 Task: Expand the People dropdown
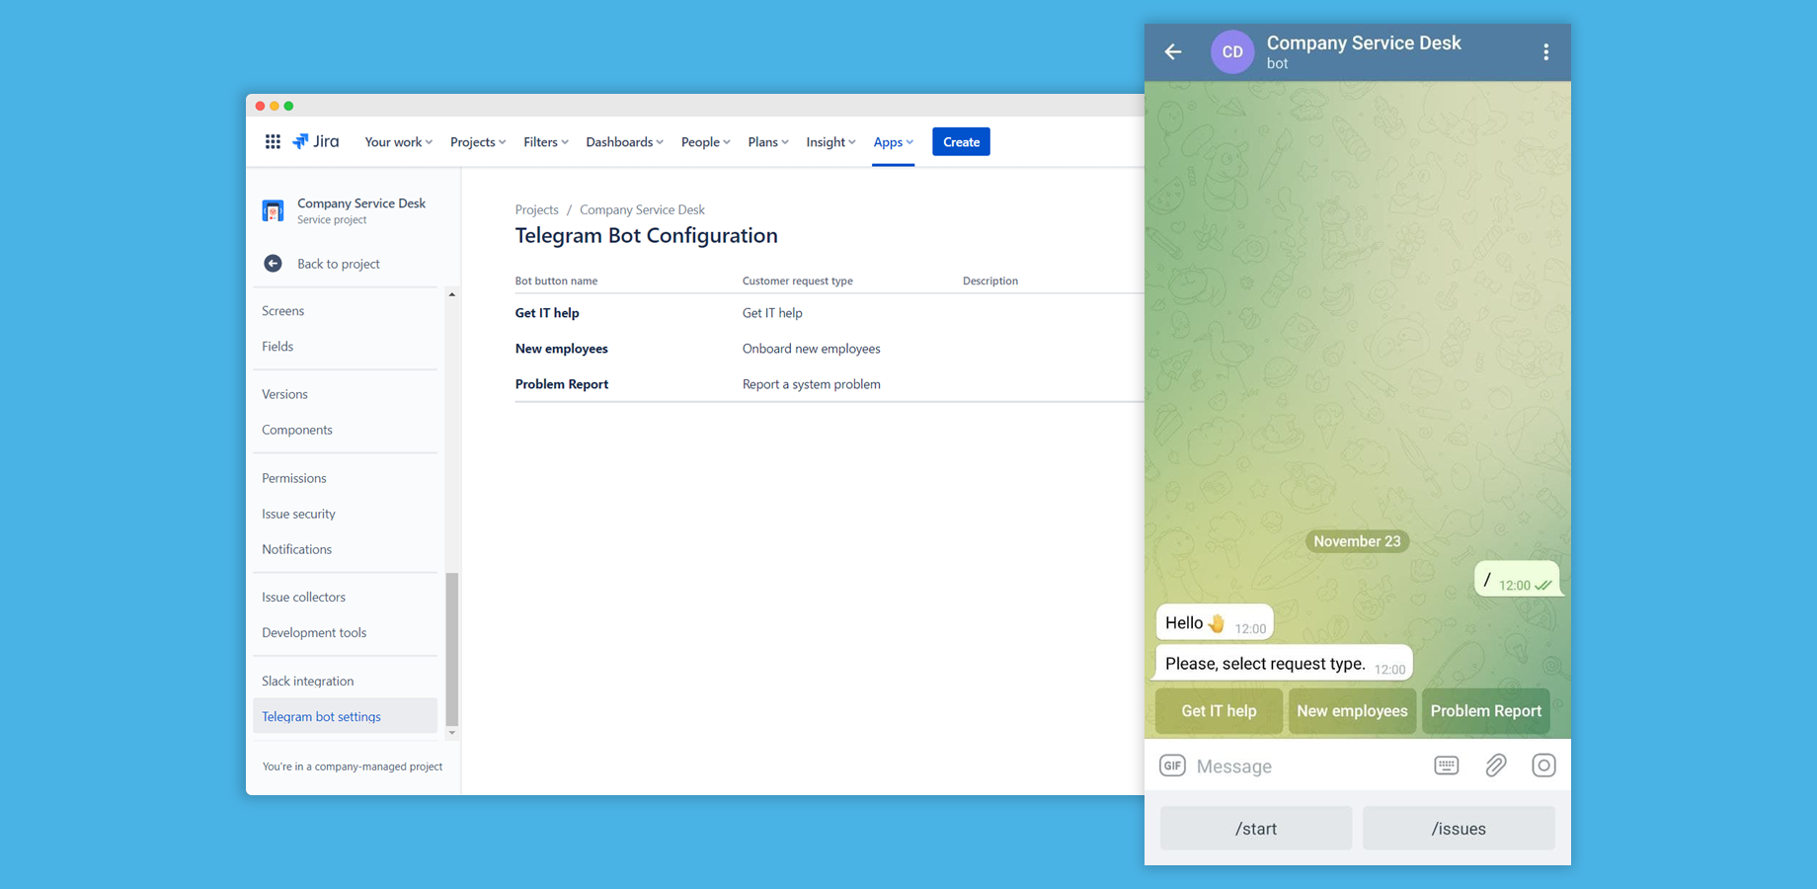(x=705, y=142)
